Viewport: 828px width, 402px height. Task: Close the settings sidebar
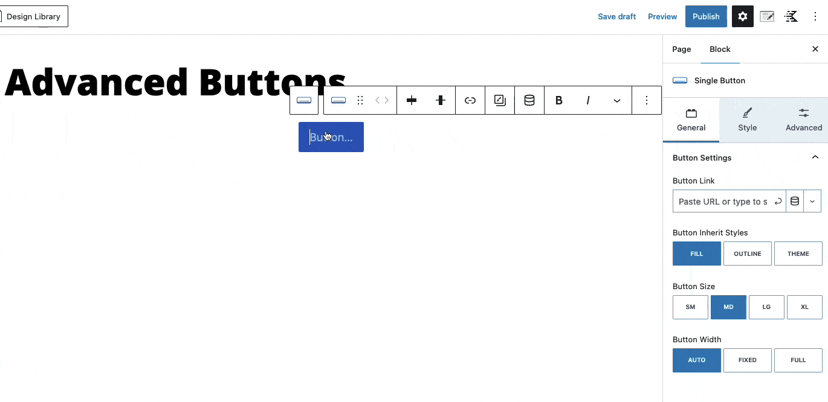click(815, 49)
